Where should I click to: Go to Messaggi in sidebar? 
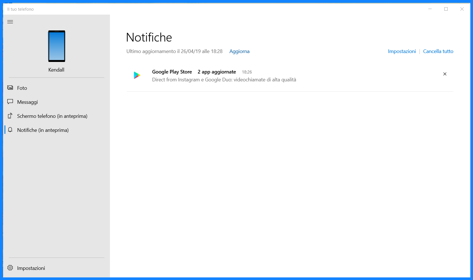pyautogui.click(x=56, y=102)
